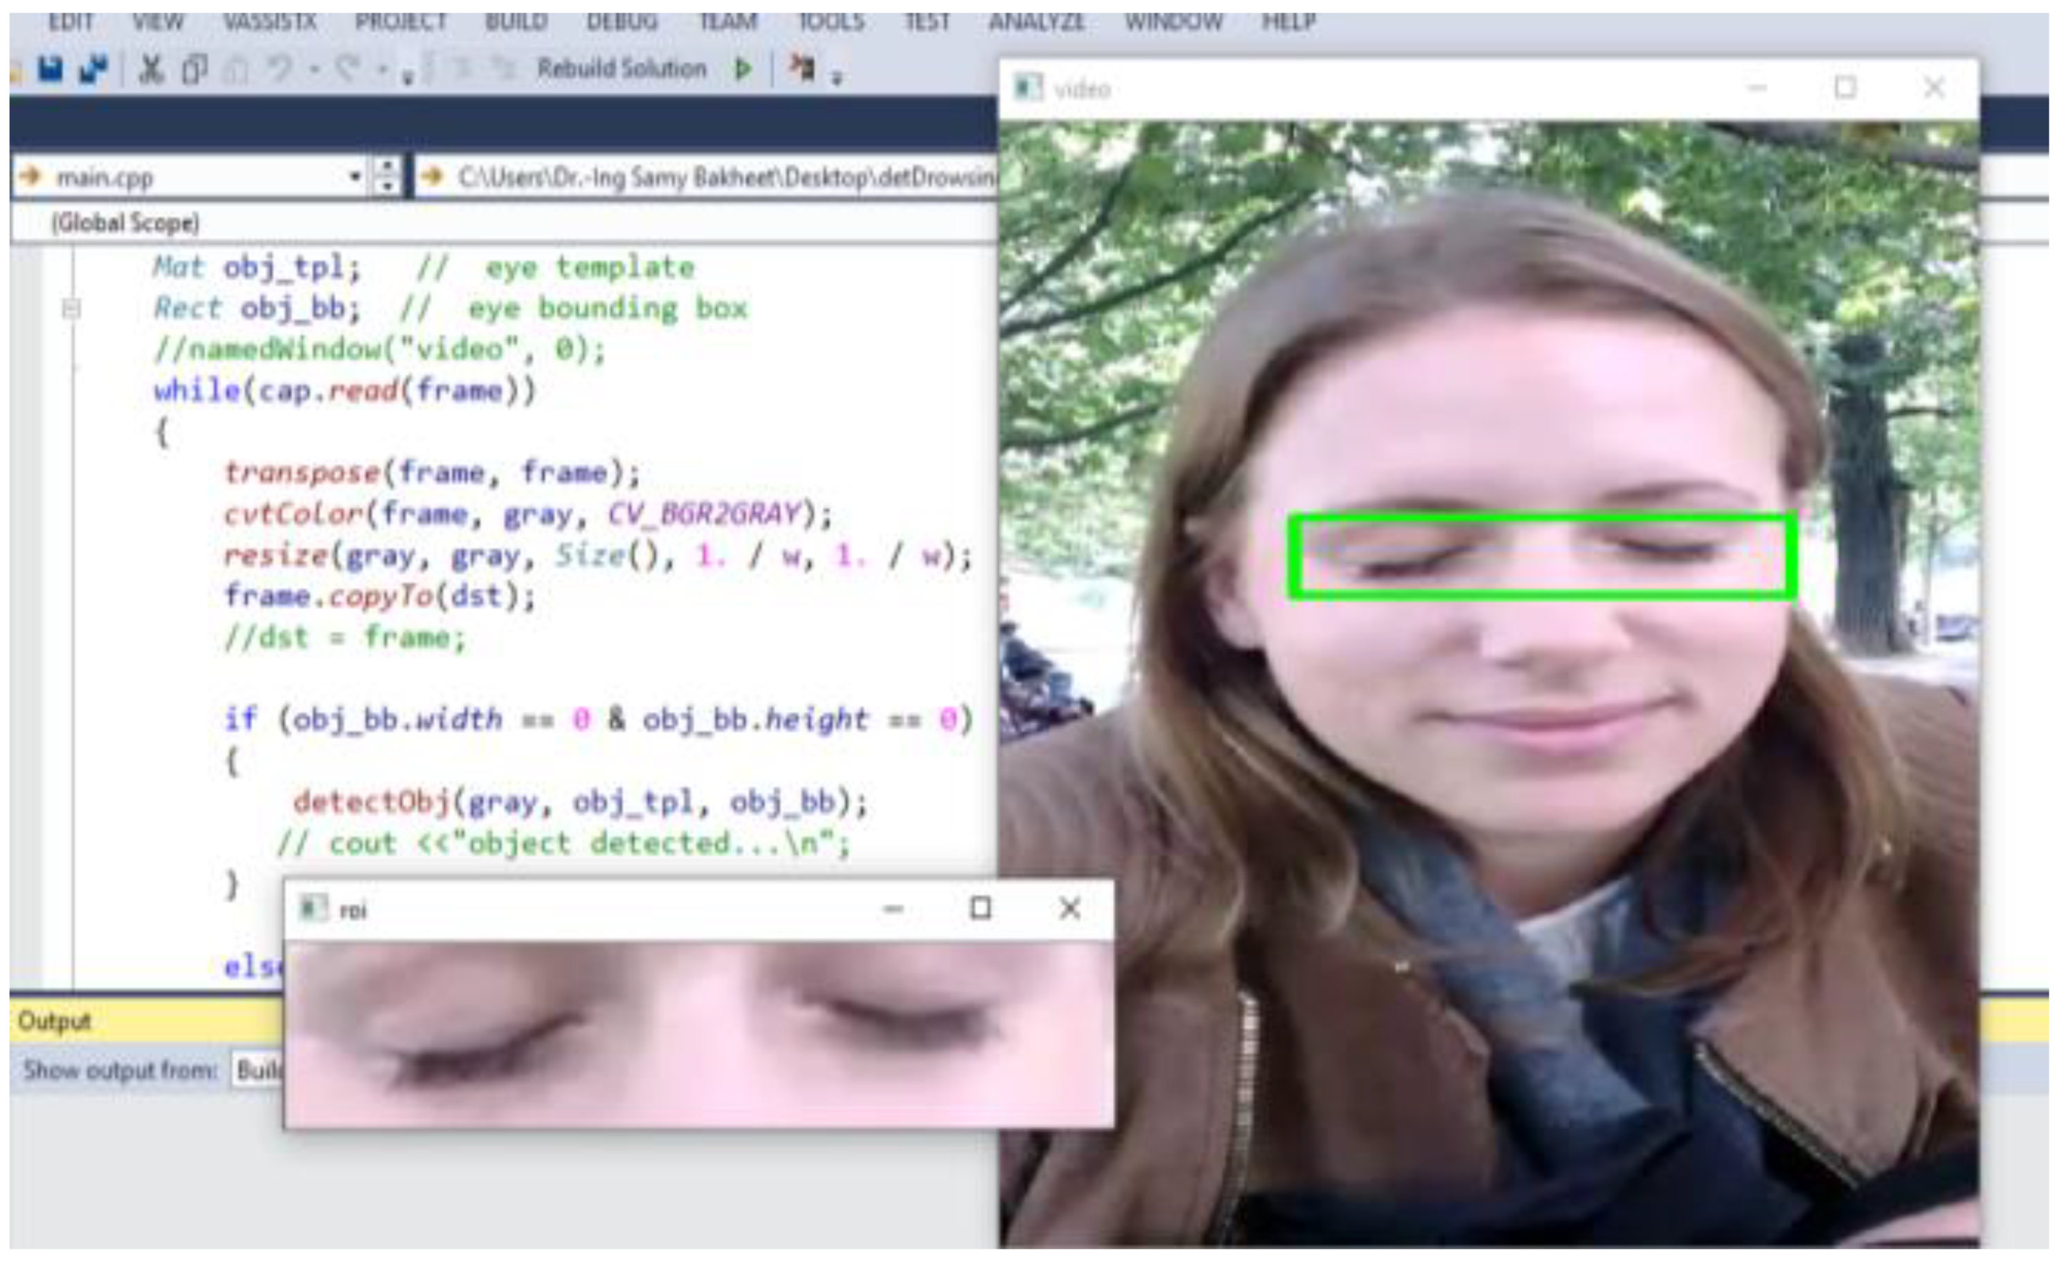
Task: Click the Undo arrow icon
Action: coord(280,69)
